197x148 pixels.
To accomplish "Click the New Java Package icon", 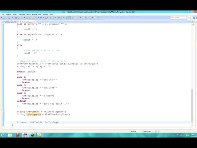I will point(50,18).
